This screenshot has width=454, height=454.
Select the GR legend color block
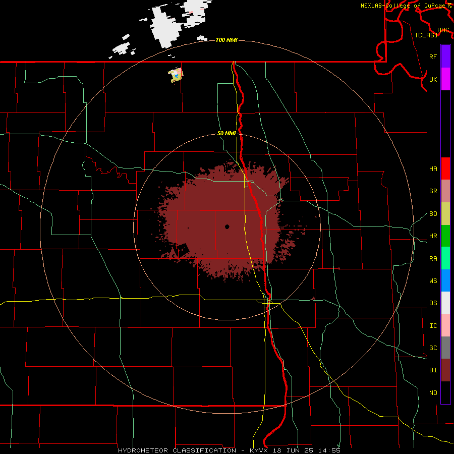click(445, 191)
